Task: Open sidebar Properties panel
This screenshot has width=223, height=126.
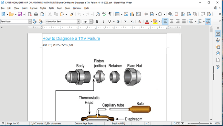Action: coord(218,34)
